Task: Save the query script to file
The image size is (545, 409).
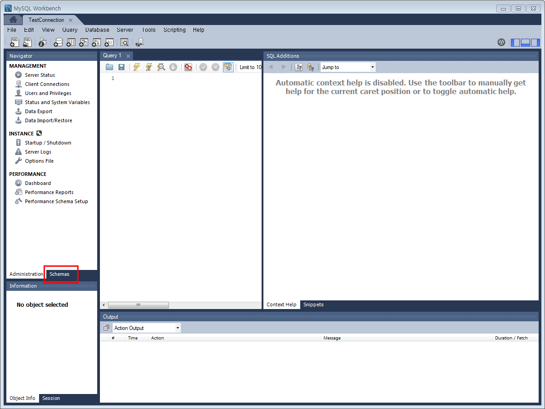Action: pos(121,67)
